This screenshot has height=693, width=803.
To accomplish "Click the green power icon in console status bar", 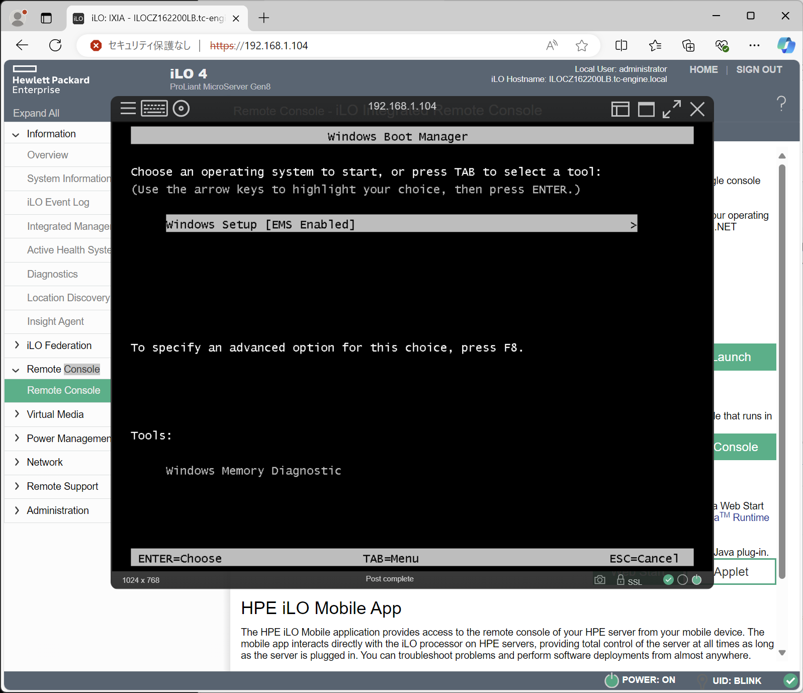I will (x=696, y=580).
